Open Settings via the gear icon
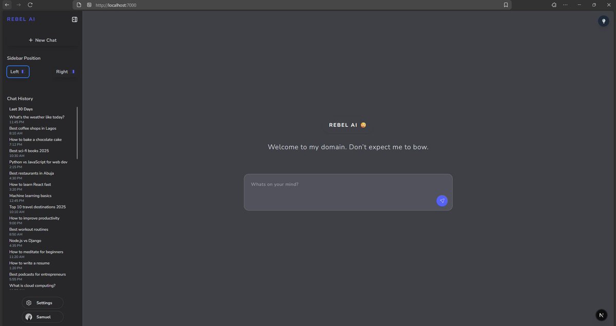Image resolution: width=616 pixels, height=326 pixels. click(x=29, y=303)
